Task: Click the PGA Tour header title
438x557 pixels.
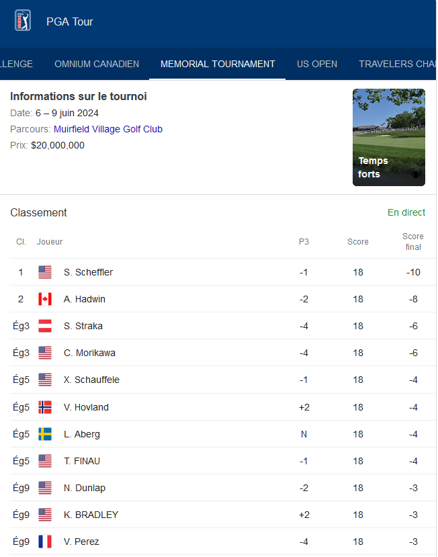Action: pos(70,22)
